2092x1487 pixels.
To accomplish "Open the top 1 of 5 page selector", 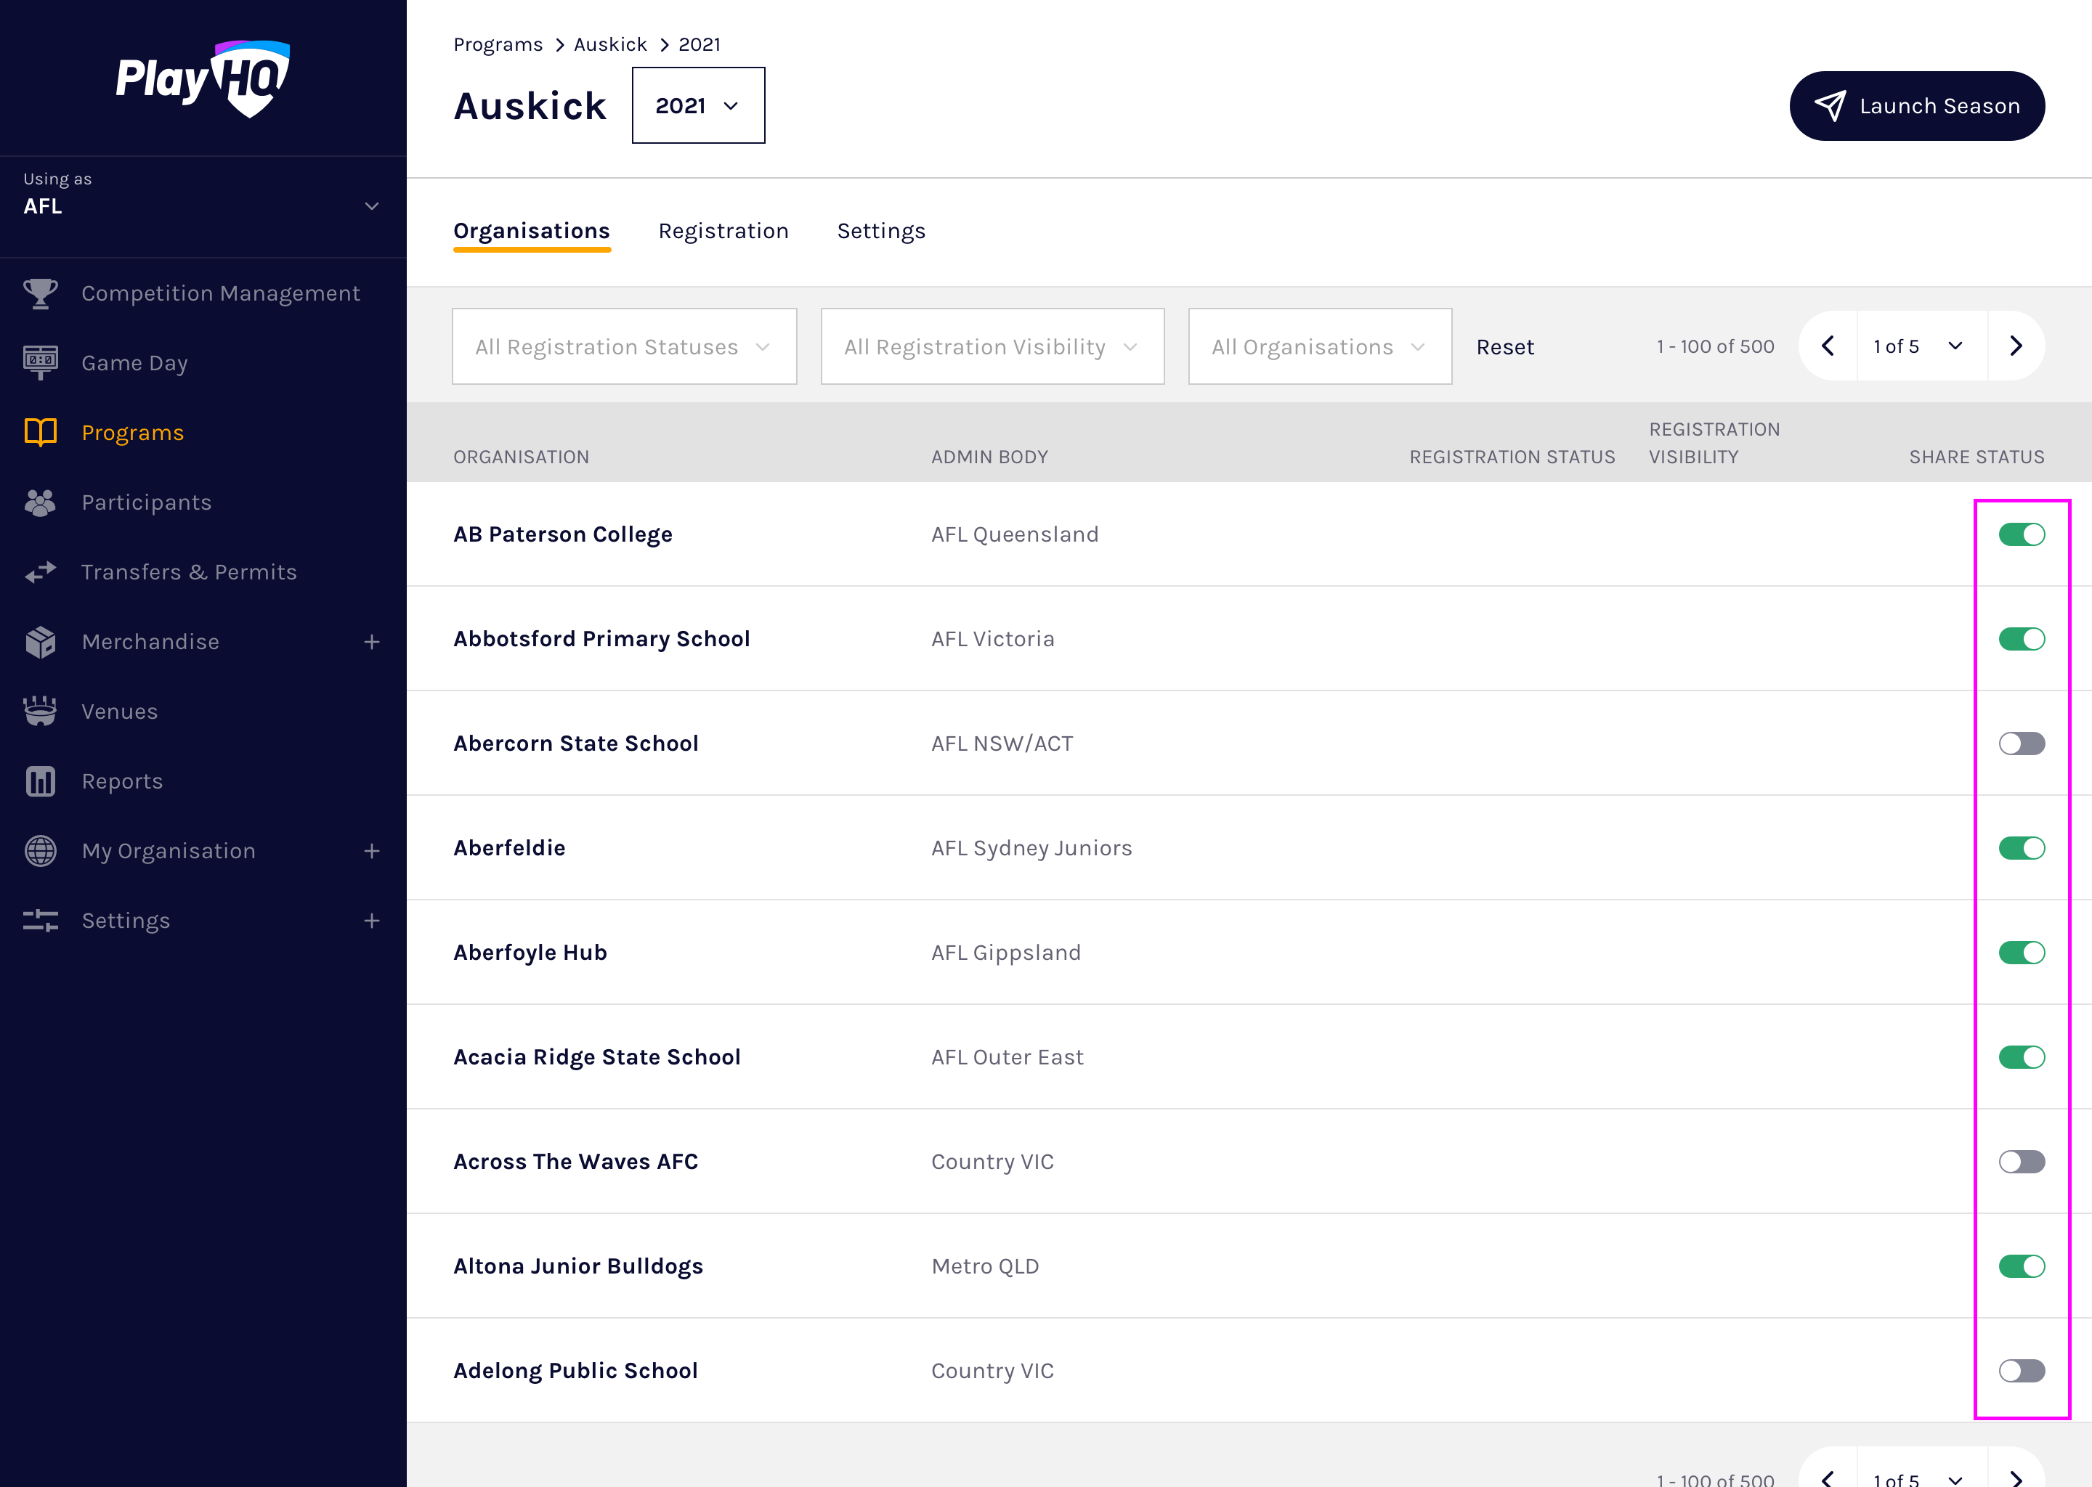I will tap(1921, 346).
